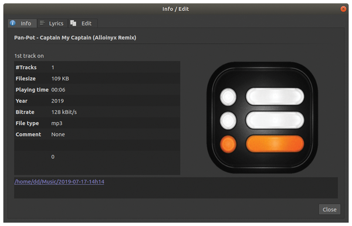
Task: Select the Filesize label
Action: coord(26,79)
